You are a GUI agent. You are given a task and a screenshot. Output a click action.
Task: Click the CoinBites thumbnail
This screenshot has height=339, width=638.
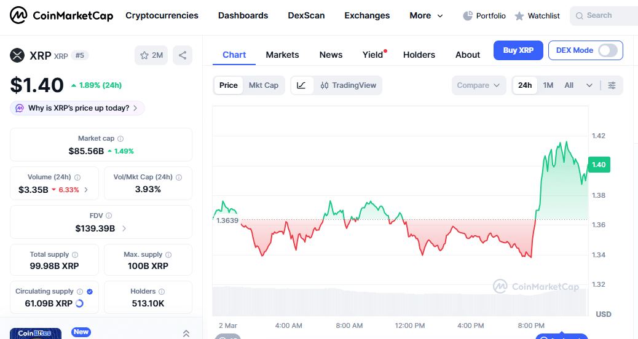pyautogui.click(x=36, y=333)
